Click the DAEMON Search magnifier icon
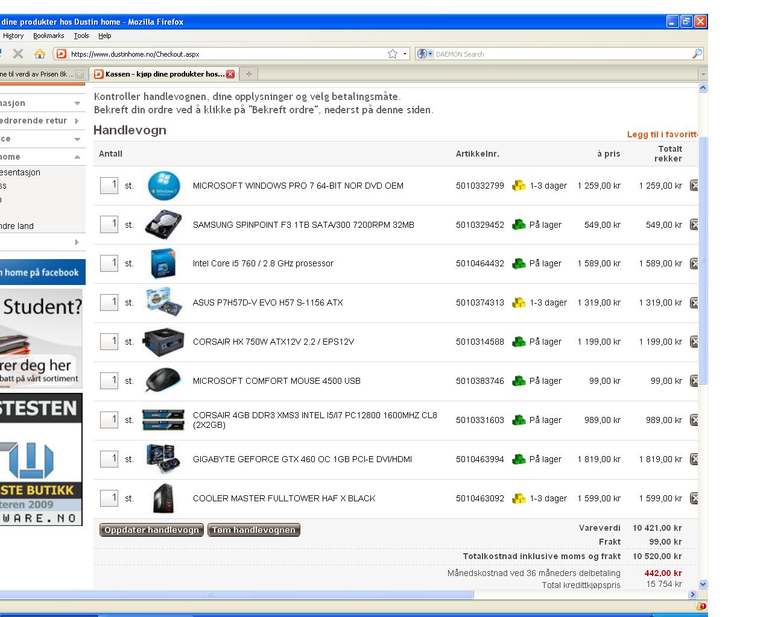 coord(697,54)
